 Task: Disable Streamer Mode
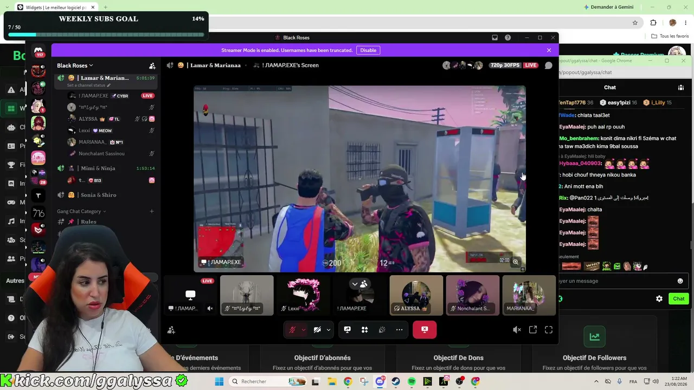tap(368, 50)
